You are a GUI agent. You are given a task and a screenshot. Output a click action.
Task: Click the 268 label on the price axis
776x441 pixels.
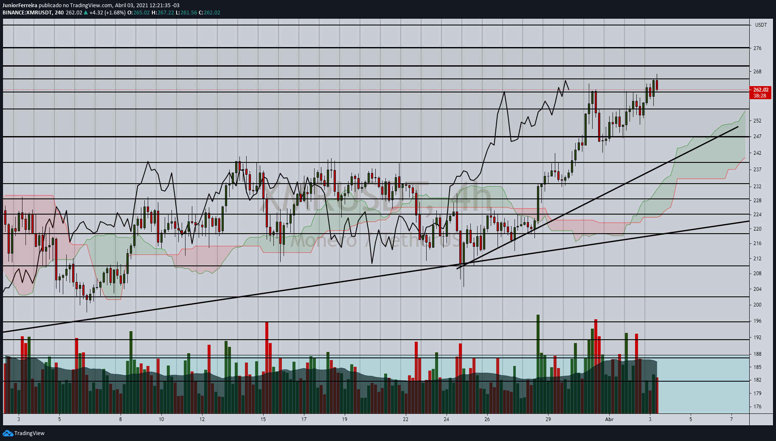click(757, 72)
